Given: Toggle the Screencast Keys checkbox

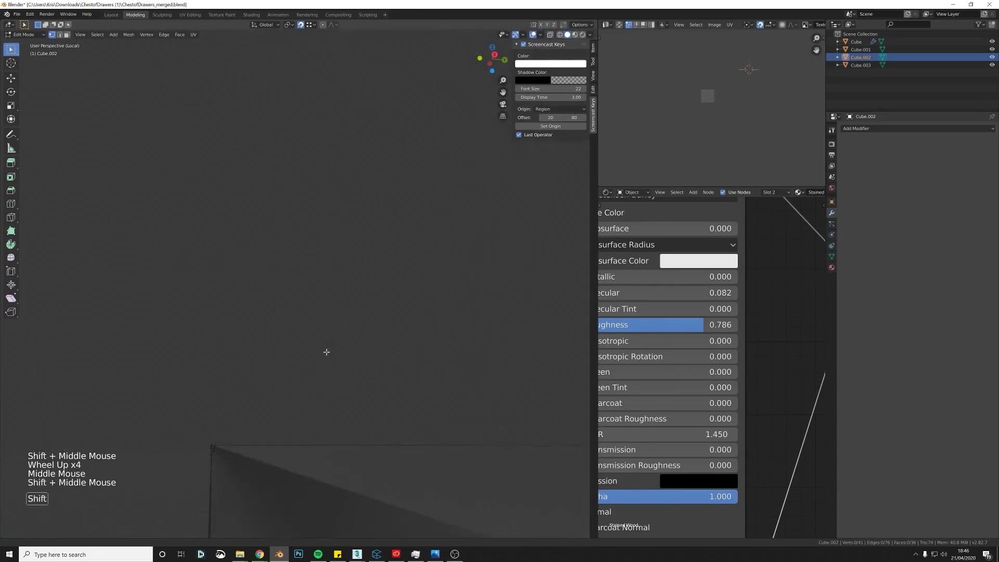Looking at the screenshot, I should coord(523,44).
